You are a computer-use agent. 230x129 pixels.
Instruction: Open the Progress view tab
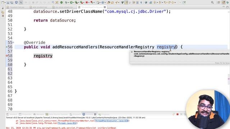click(x=104, y=114)
